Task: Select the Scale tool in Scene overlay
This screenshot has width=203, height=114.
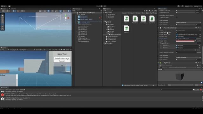Action: tap(3, 22)
